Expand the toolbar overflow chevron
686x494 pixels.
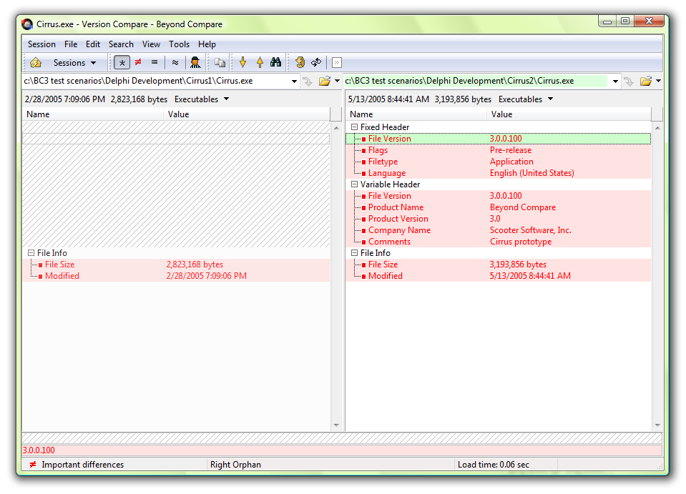pos(336,62)
